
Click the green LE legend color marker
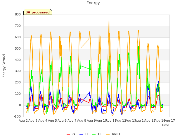tap(94, 135)
